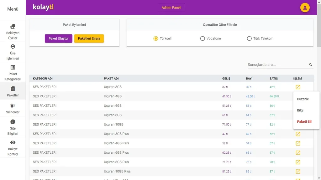This screenshot has width=321, height=180.
Task: Click the Paketleri Sırala button
Action: tap(89, 39)
